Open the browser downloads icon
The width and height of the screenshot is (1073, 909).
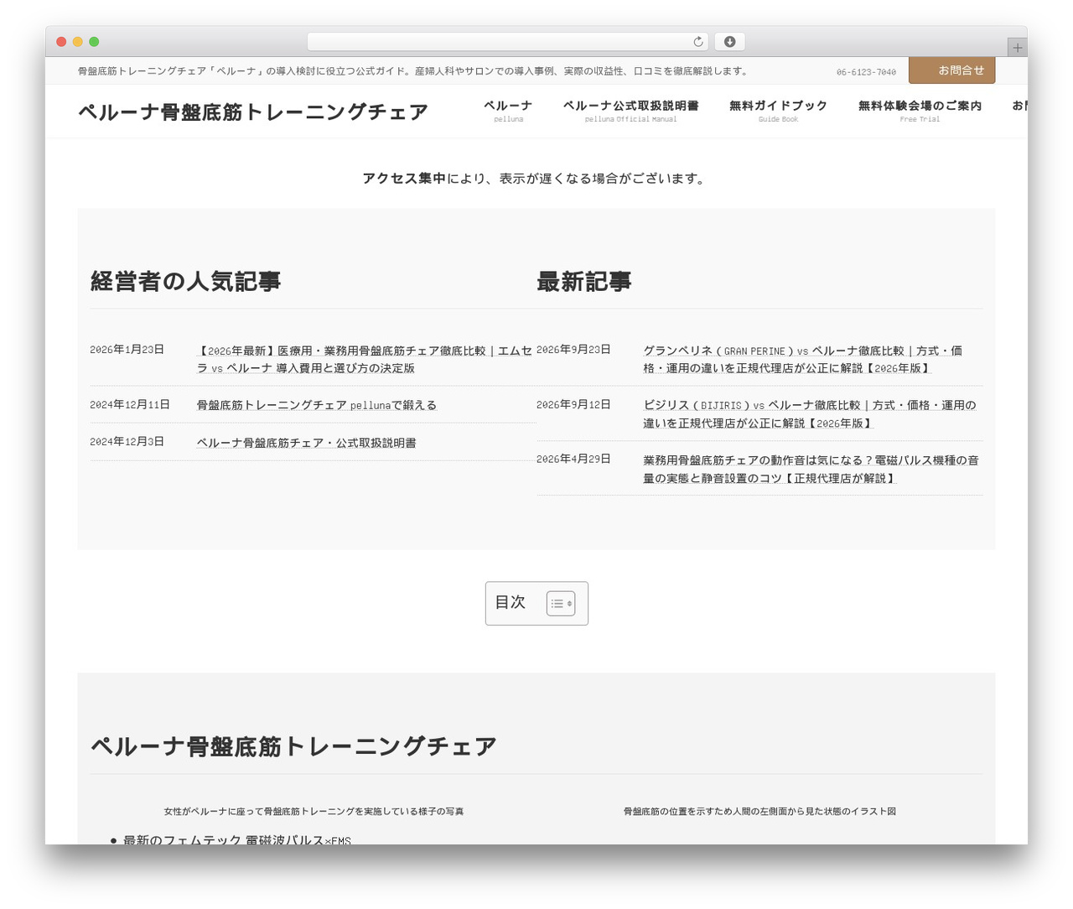(x=729, y=42)
